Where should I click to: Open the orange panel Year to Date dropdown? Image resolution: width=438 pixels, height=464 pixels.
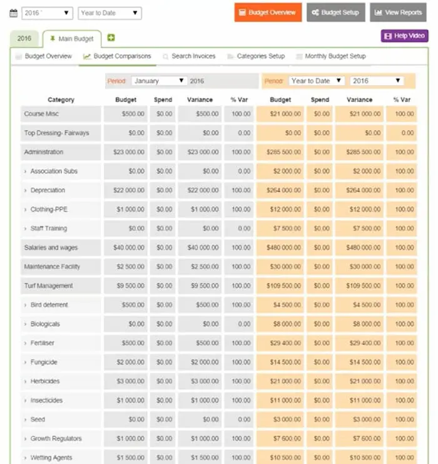coord(317,81)
